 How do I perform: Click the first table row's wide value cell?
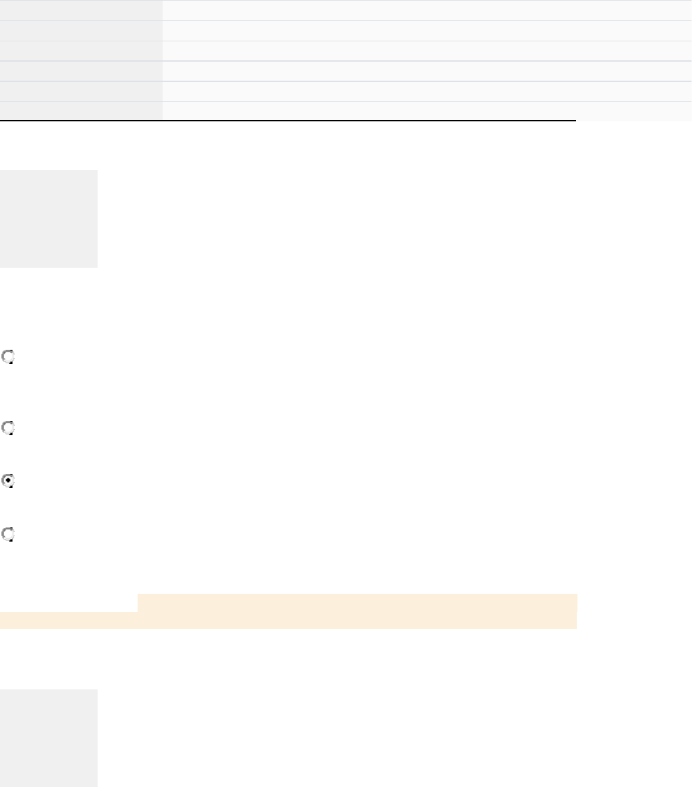(427, 10)
